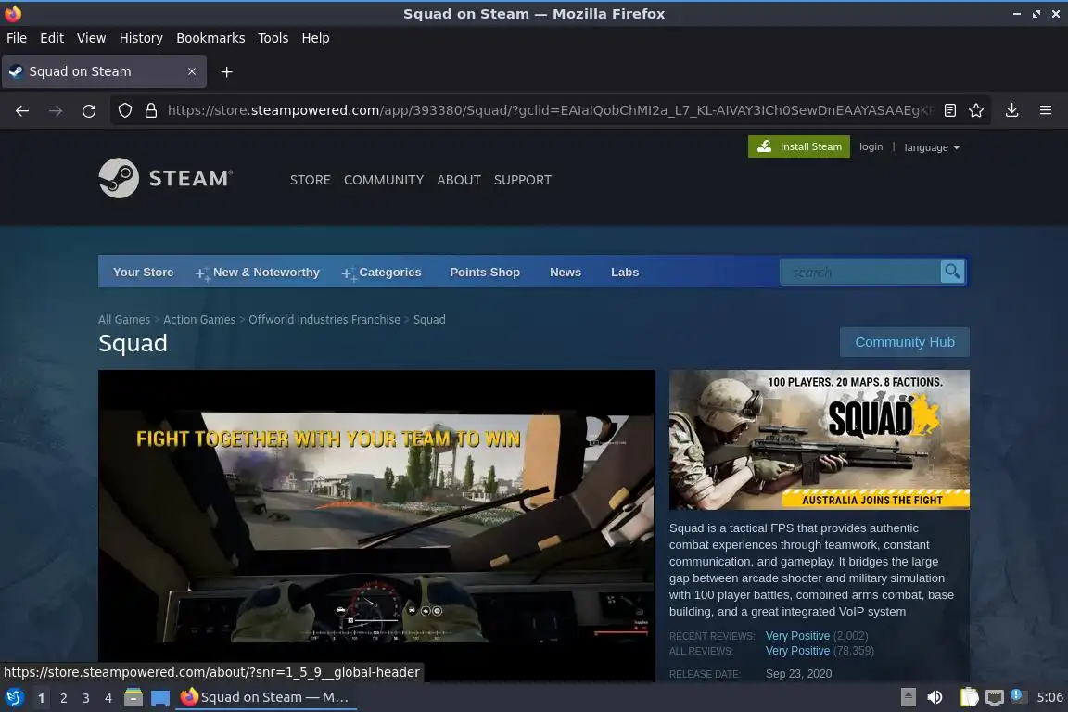Click the browser address bar URL

coord(551,110)
